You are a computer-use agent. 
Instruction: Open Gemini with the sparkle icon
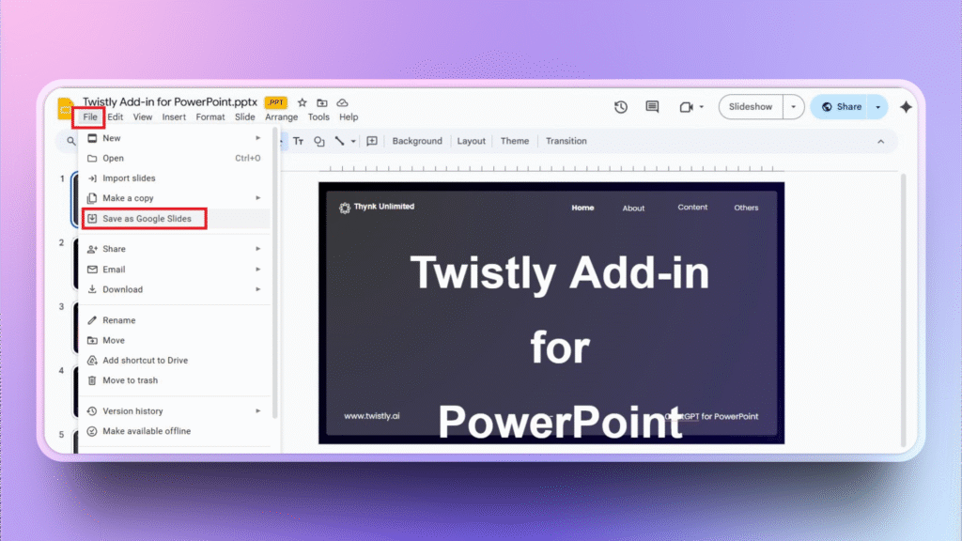[x=906, y=107]
